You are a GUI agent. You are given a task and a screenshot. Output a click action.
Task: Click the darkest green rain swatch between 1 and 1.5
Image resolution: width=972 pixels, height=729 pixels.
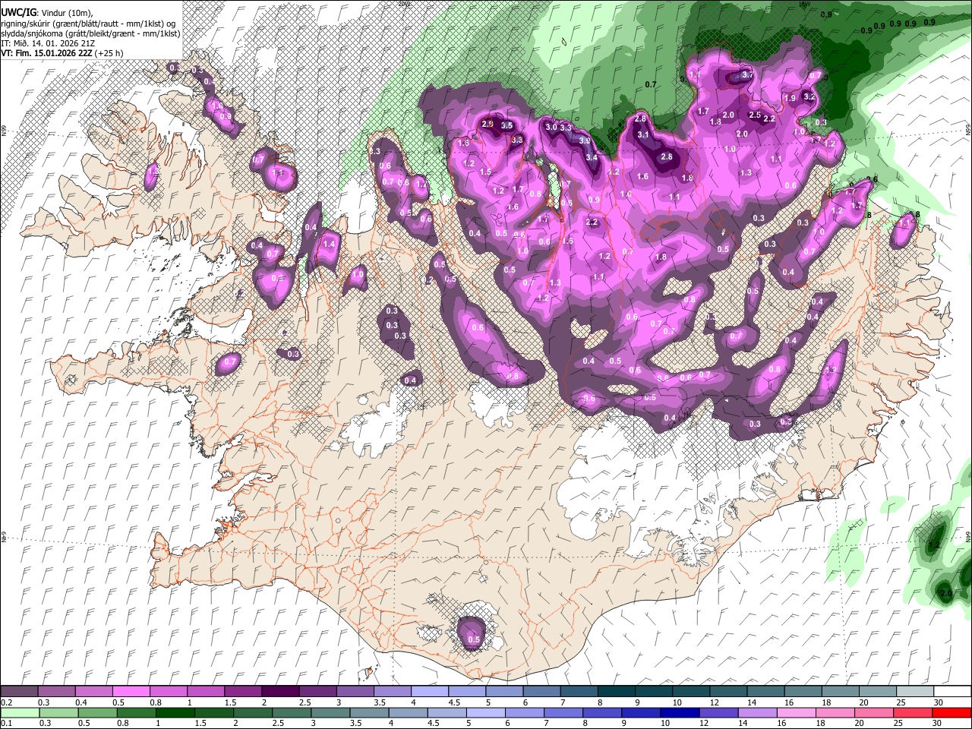tap(175, 712)
